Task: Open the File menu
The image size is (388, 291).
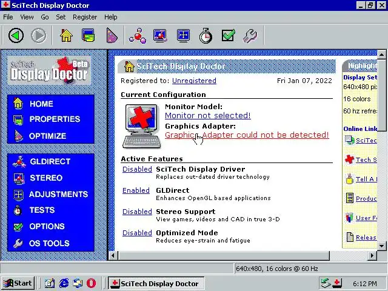Action: click(x=8, y=17)
